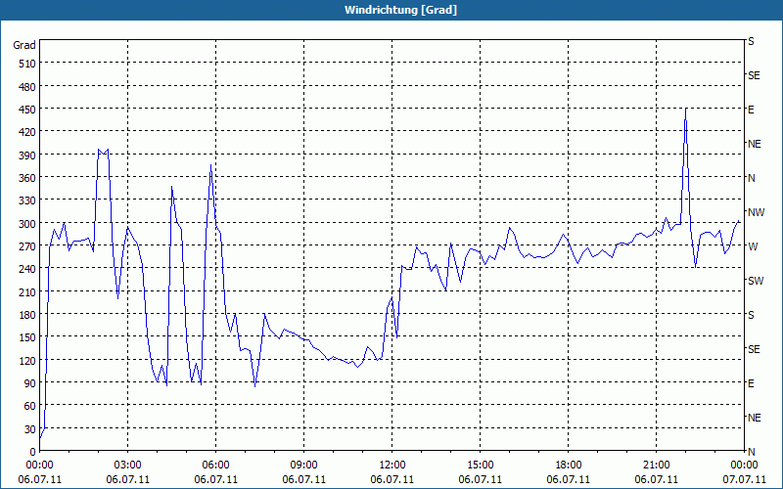Select the E compass label at the 450 gridline
The image size is (783, 489).
751,110
